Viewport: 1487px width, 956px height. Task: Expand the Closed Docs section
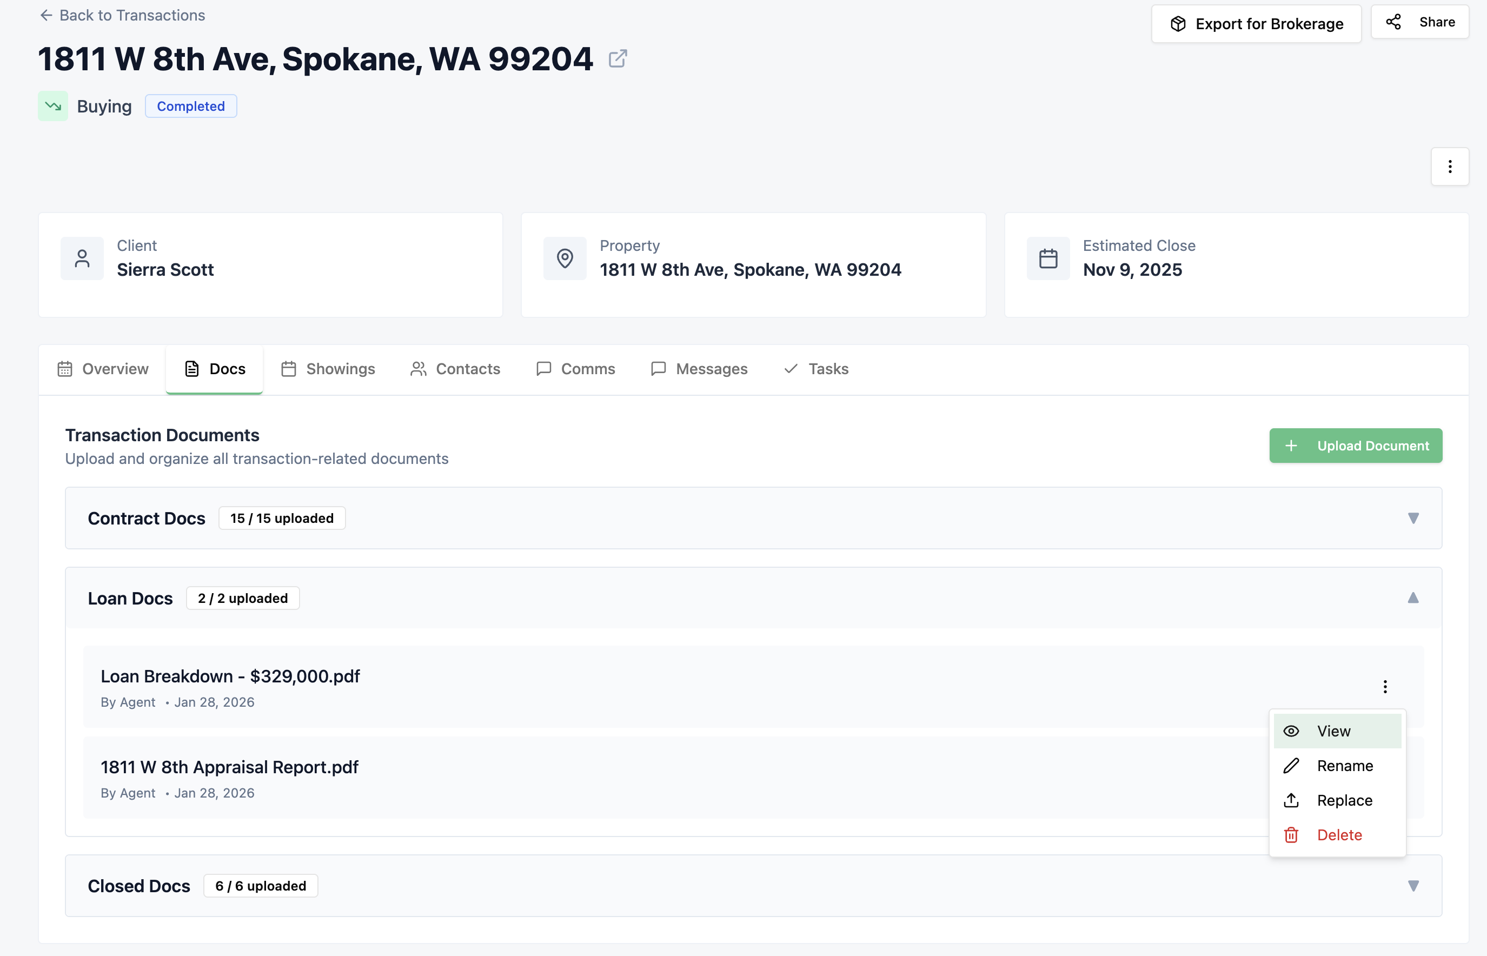point(1413,886)
